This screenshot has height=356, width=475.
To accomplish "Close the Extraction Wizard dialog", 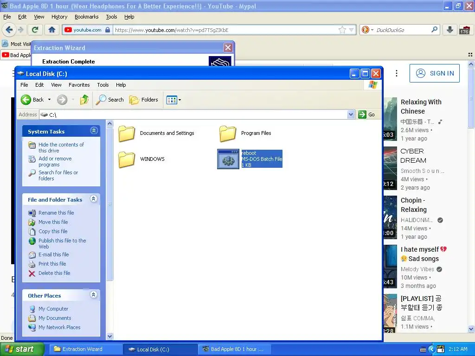I will 228,48.
